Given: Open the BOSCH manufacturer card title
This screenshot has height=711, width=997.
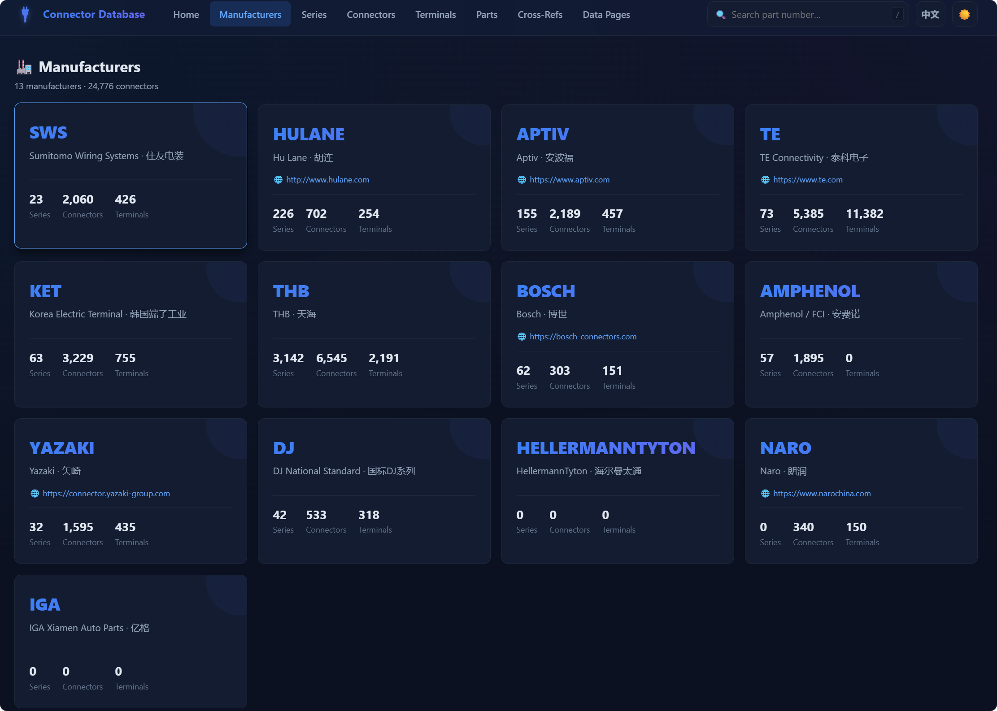Looking at the screenshot, I should pos(546,291).
